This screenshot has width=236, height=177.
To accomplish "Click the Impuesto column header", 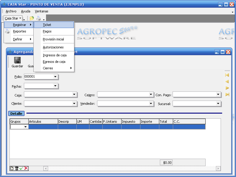I will (131, 122).
